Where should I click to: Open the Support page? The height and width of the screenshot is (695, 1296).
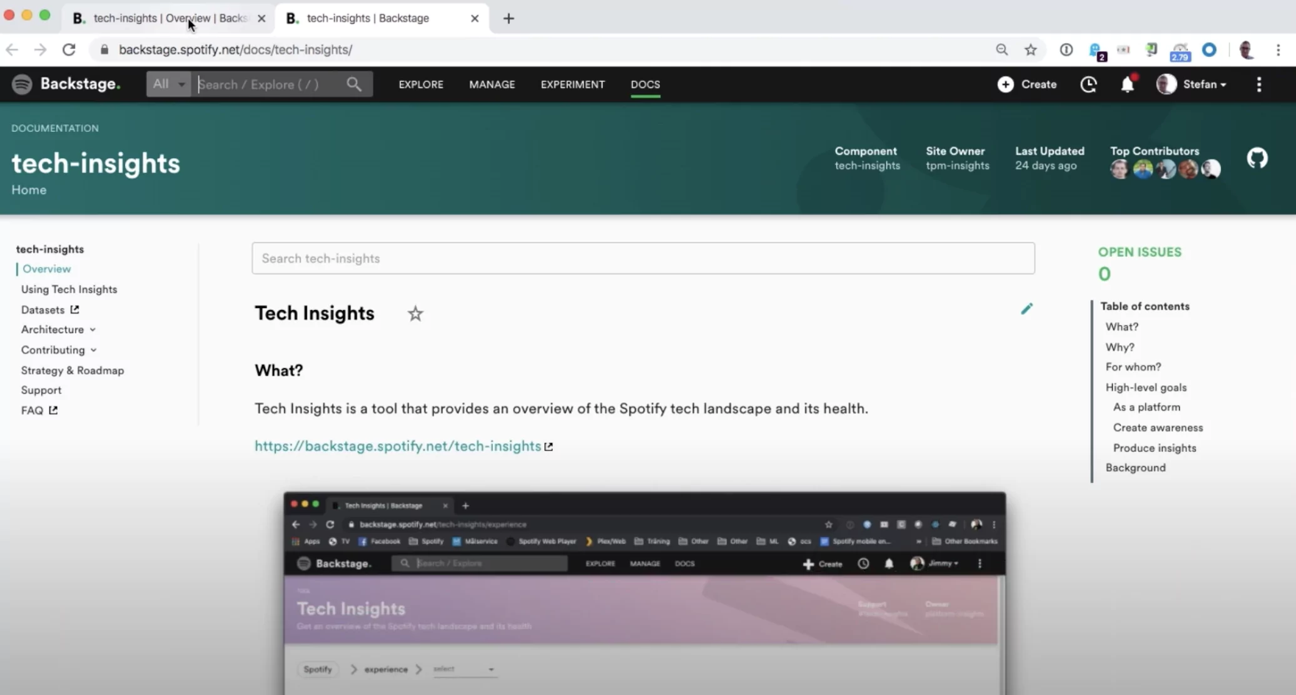point(41,390)
